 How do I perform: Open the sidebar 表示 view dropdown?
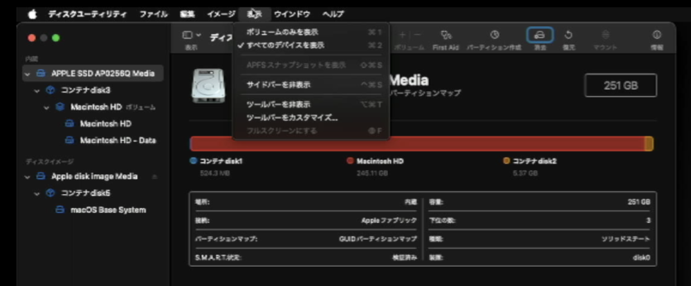[192, 35]
